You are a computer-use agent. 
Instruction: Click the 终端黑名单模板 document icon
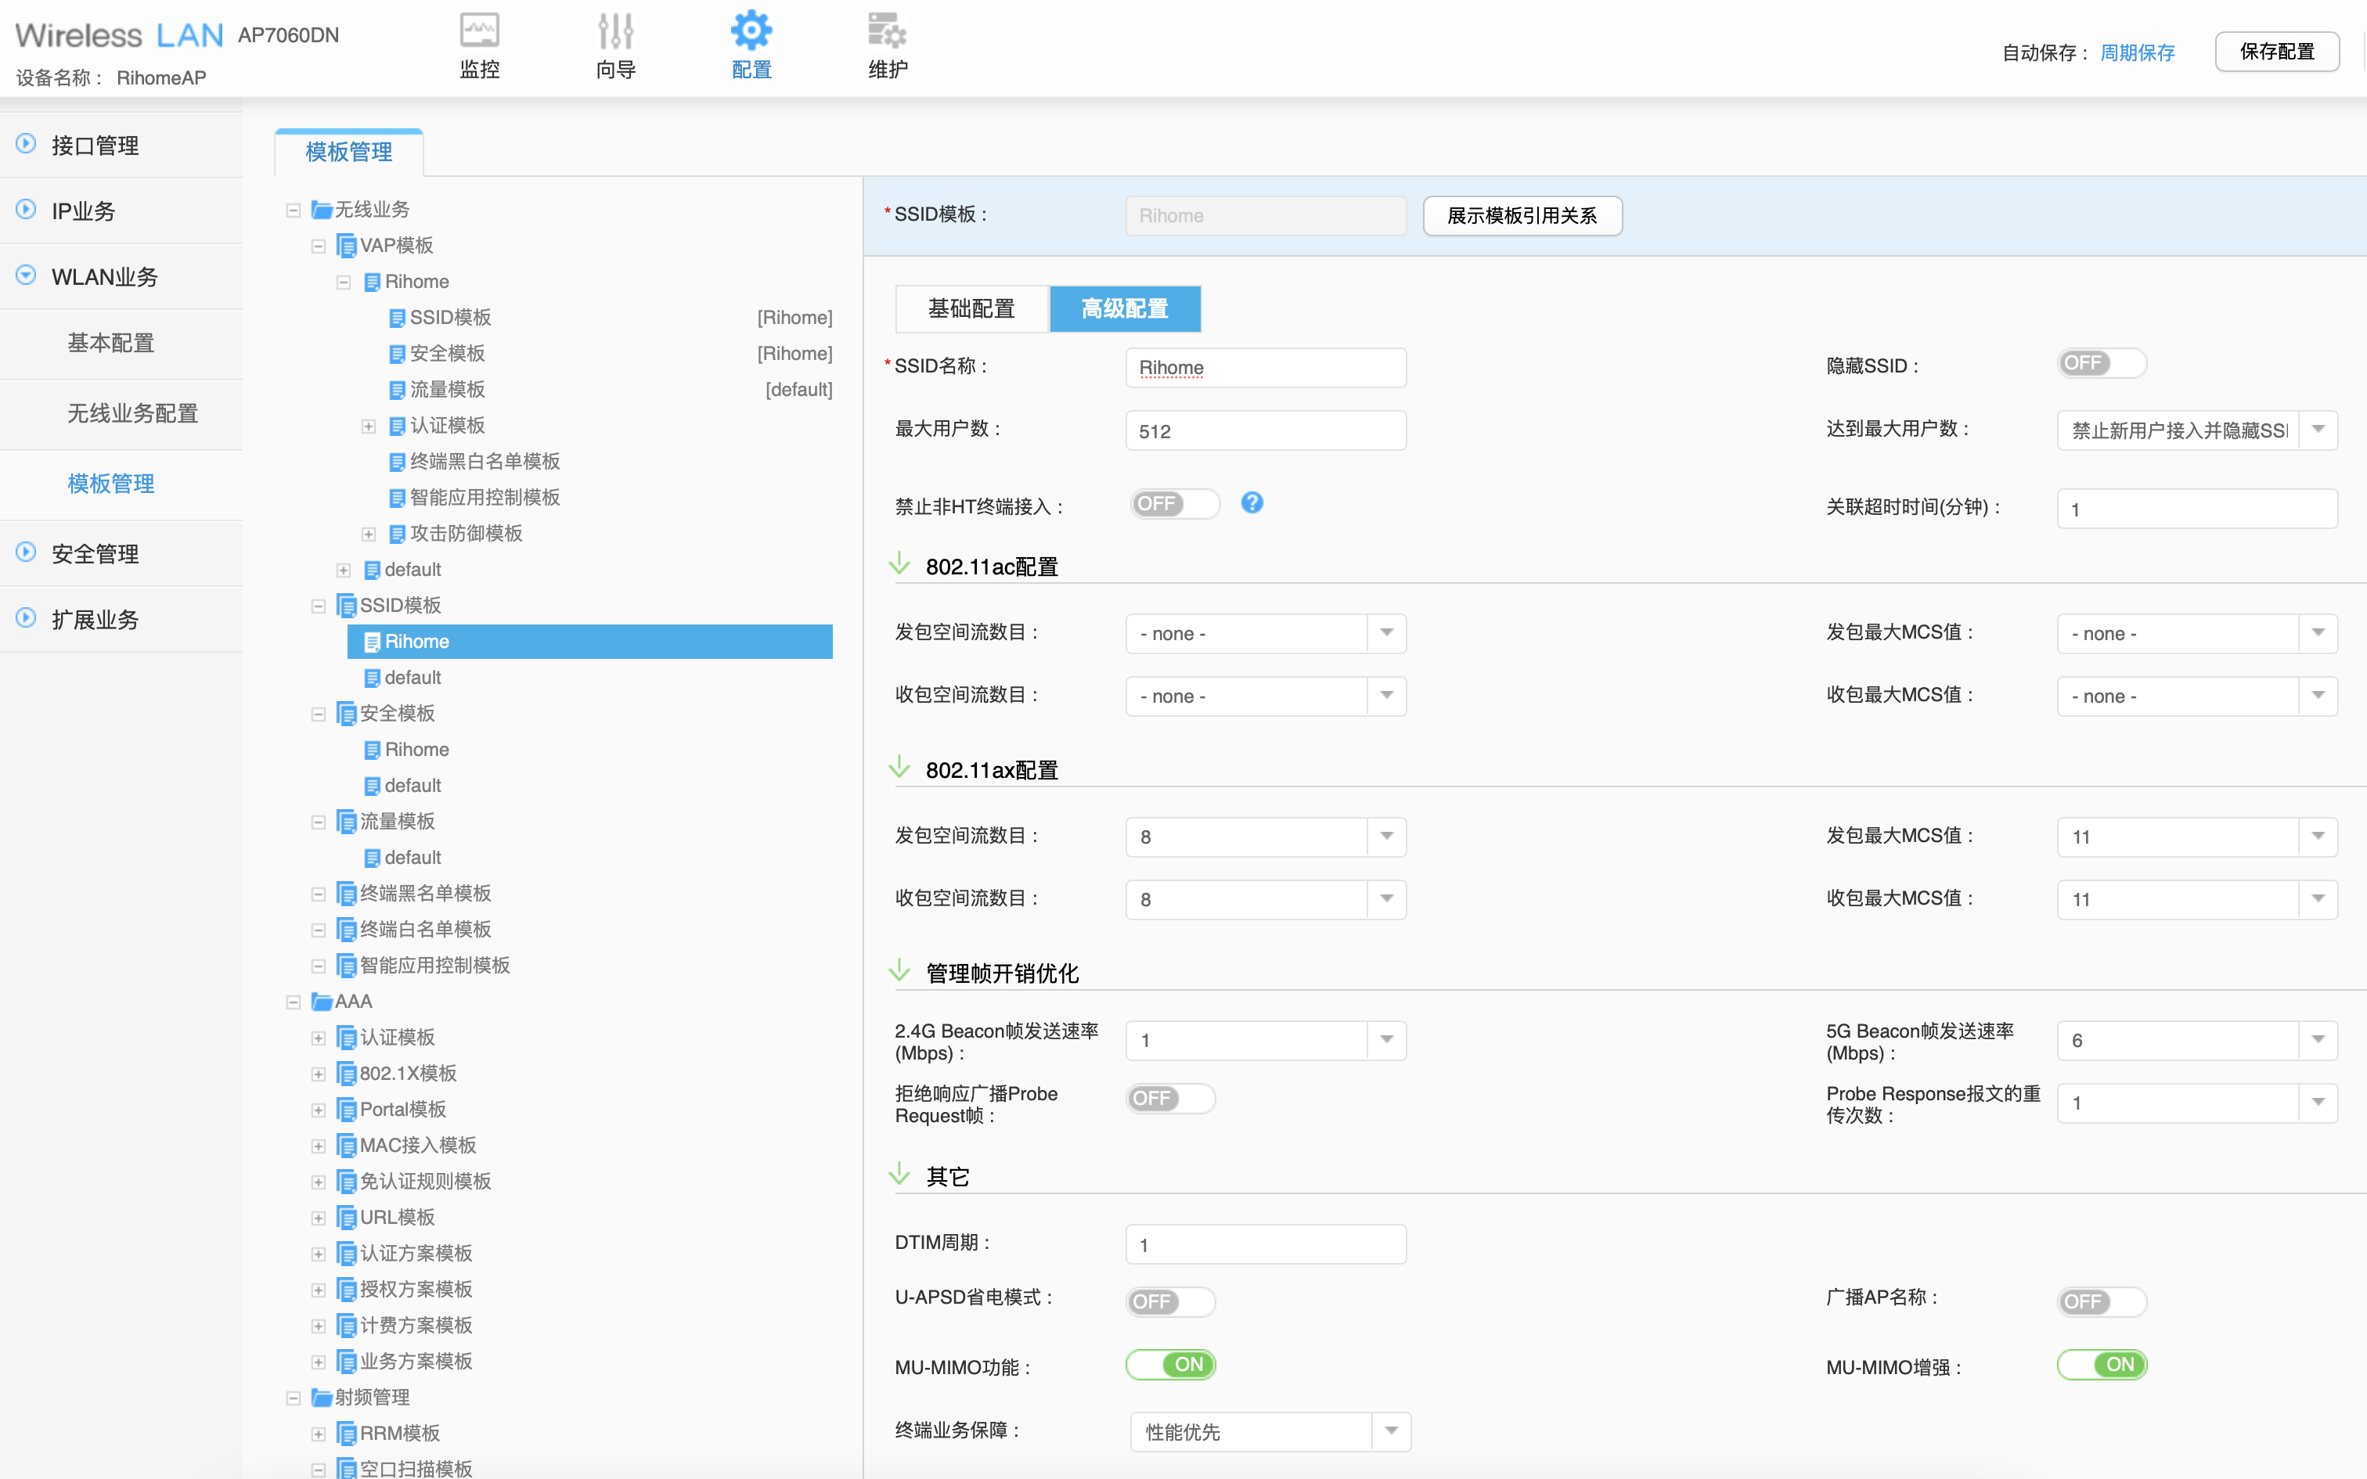[x=346, y=893]
